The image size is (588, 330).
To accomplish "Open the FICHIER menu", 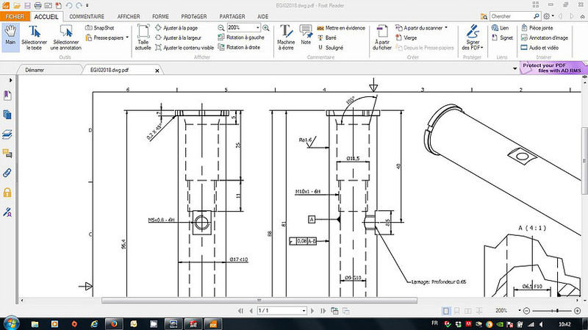I will point(15,15).
